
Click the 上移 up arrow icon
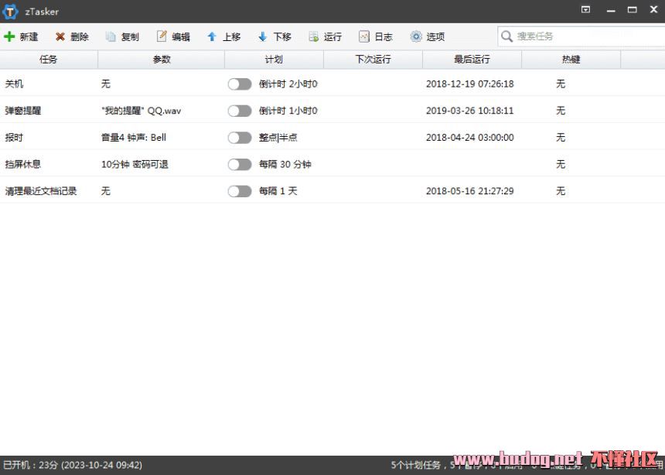point(212,37)
